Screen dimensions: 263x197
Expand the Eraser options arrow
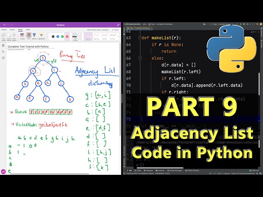[x=25, y=35]
